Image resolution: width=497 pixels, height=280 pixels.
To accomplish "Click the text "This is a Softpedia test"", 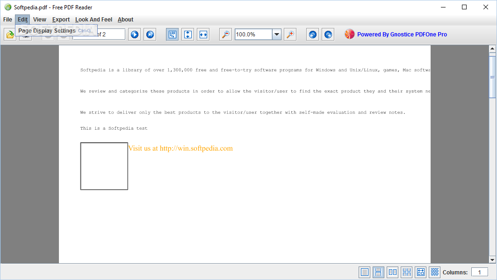I will (114, 128).
